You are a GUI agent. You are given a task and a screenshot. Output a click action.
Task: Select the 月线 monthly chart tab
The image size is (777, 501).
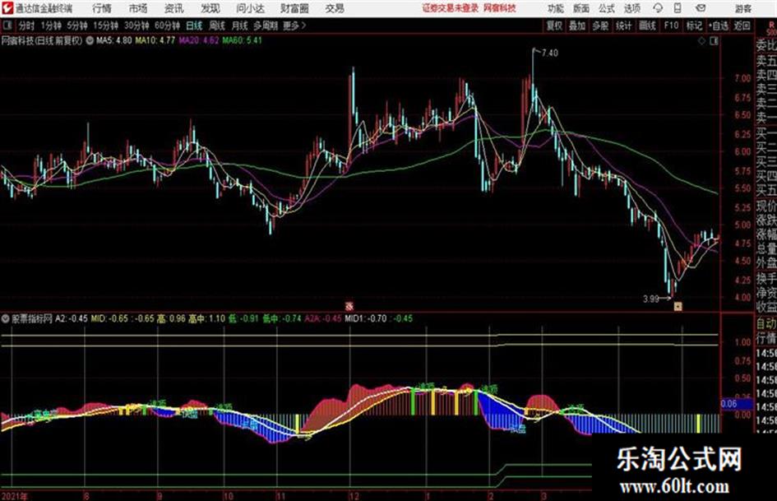point(240,26)
